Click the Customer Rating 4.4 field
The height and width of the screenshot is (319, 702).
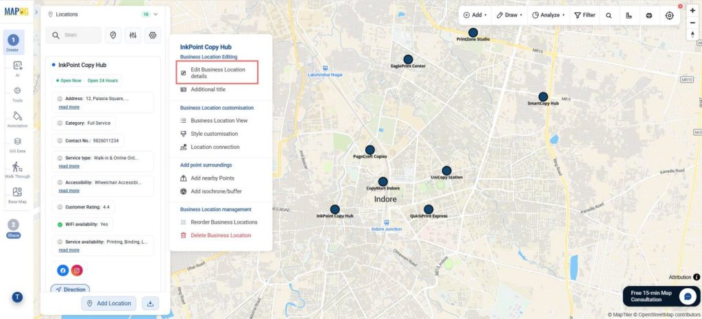pyautogui.click(x=83, y=207)
